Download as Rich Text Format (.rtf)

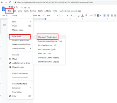[x=49, y=45]
